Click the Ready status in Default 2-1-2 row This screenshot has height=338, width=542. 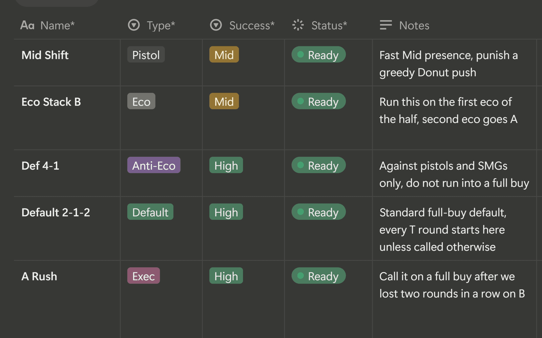coord(319,212)
